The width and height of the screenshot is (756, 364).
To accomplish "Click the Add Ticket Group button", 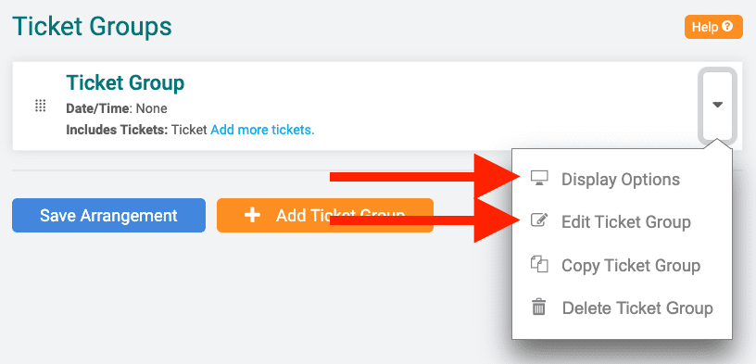I will pos(325,216).
